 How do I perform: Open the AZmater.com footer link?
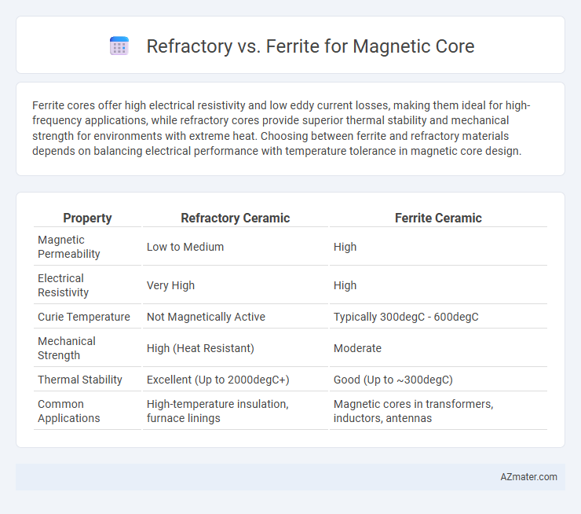click(x=528, y=477)
